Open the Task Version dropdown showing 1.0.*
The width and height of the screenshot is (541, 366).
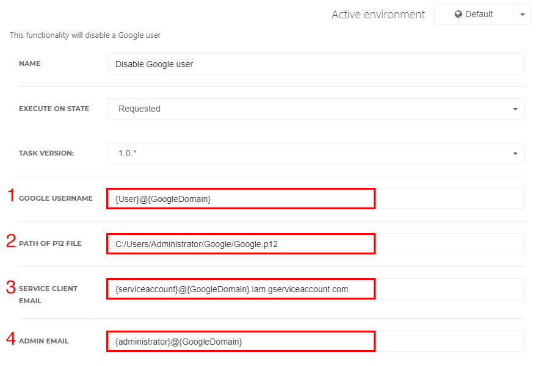click(316, 153)
